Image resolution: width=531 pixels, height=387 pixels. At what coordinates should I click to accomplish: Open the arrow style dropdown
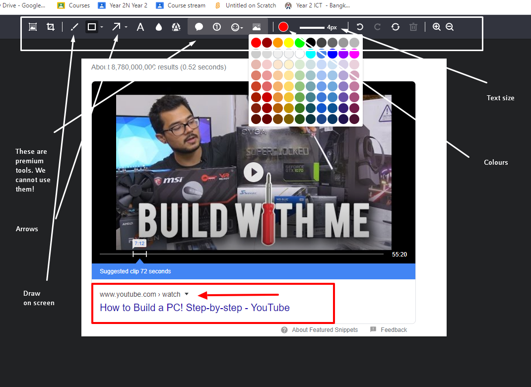click(x=126, y=27)
